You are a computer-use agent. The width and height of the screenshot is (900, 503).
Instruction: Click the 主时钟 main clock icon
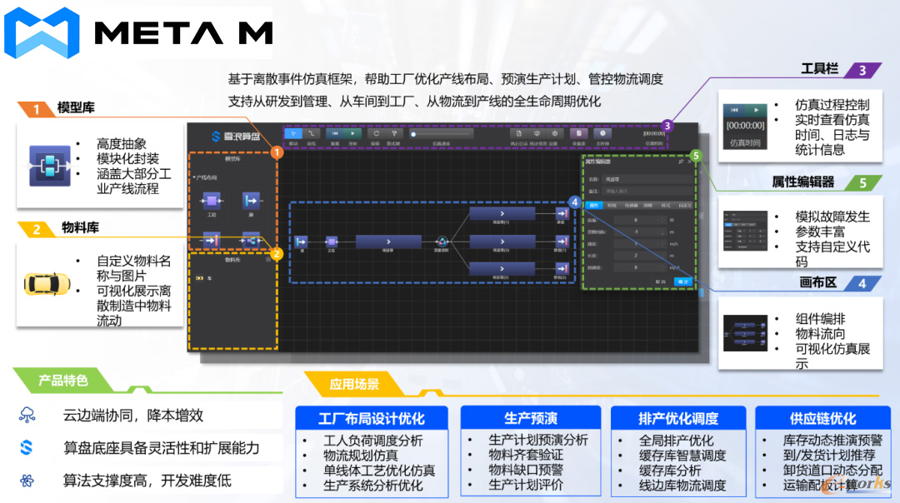click(x=602, y=133)
